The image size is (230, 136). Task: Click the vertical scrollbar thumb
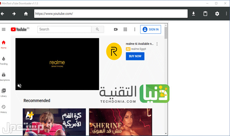tap(166, 33)
